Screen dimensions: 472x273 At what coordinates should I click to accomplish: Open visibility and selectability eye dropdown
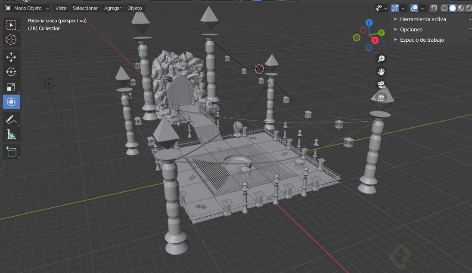click(382, 8)
